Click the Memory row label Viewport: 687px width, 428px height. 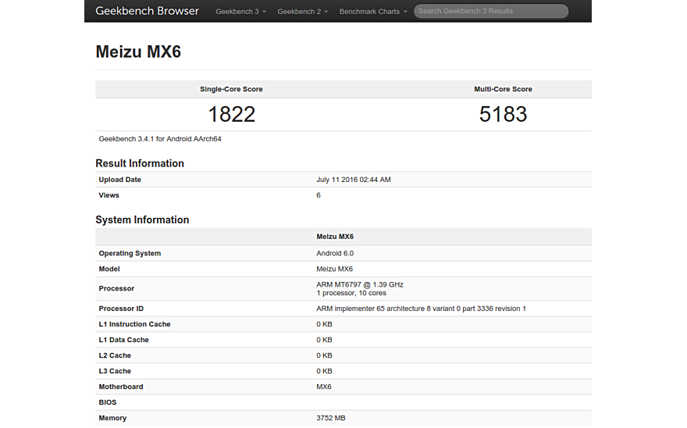[112, 419]
